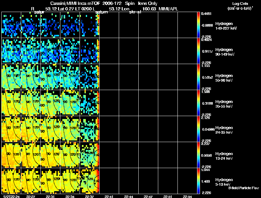Image resolution: width=261 pixels, height=198 pixels.
Task: Open the first 5-13 keV image panel
Action: (11, 181)
